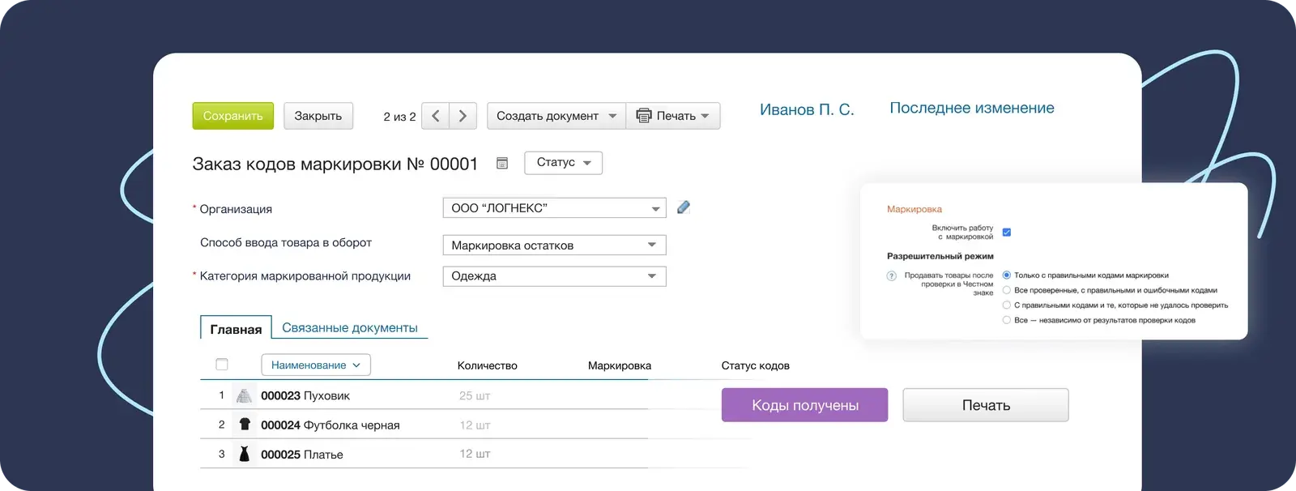The height and width of the screenshot is (491, 1296).
Task: Open the help icon in Разрешительный режим
Action: coord(892,276)
